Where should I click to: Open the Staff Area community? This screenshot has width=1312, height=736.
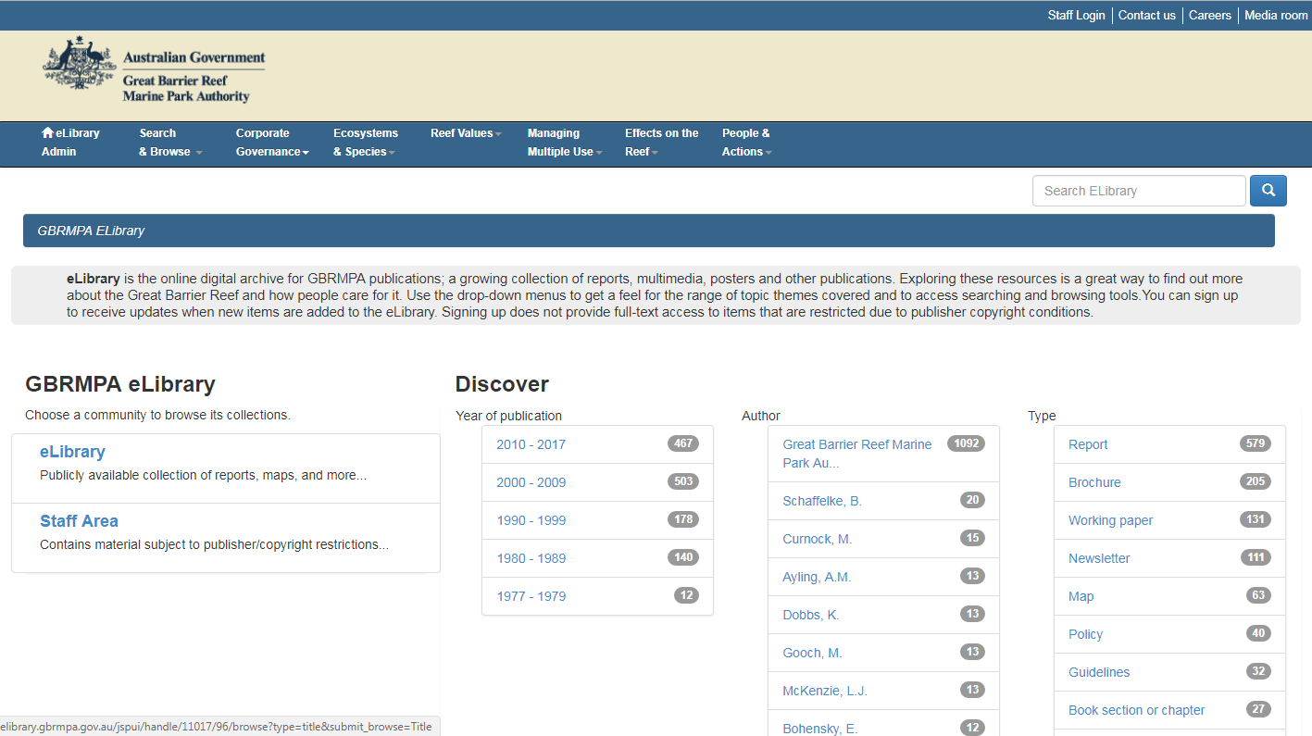pyautogui.click(x=79, y=521)
